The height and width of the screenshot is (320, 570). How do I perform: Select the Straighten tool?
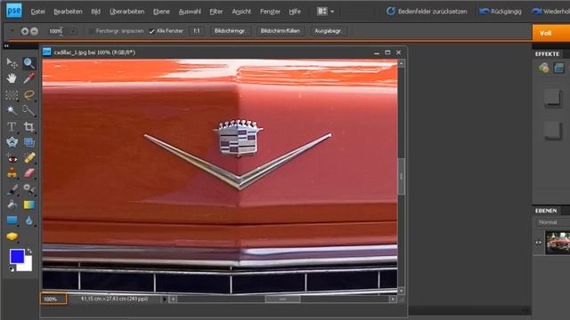pos(28,142)
